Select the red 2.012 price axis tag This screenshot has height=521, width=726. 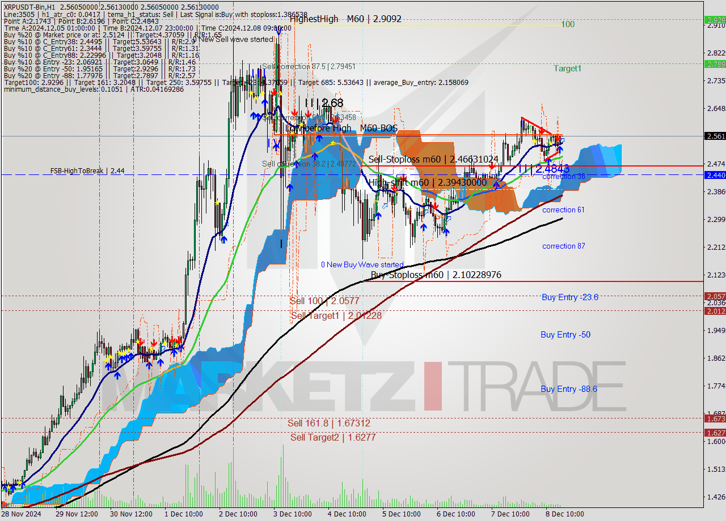pyautogui.click(x=715, y=311)
